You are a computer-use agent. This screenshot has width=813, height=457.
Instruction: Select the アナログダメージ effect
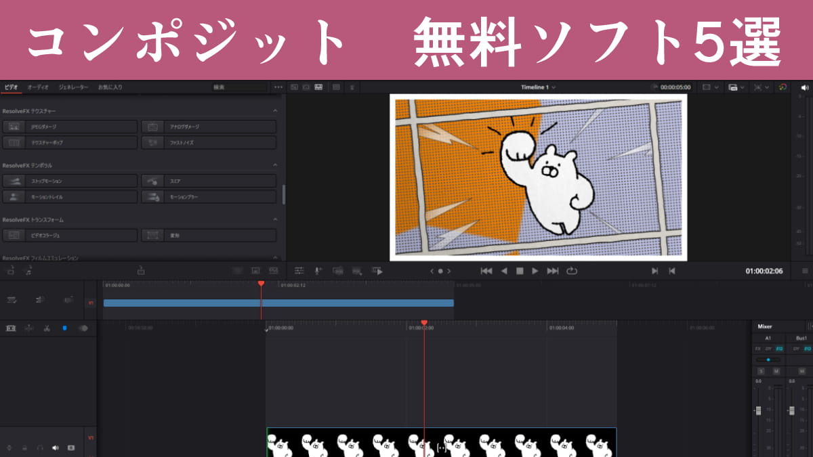(209, 127)
